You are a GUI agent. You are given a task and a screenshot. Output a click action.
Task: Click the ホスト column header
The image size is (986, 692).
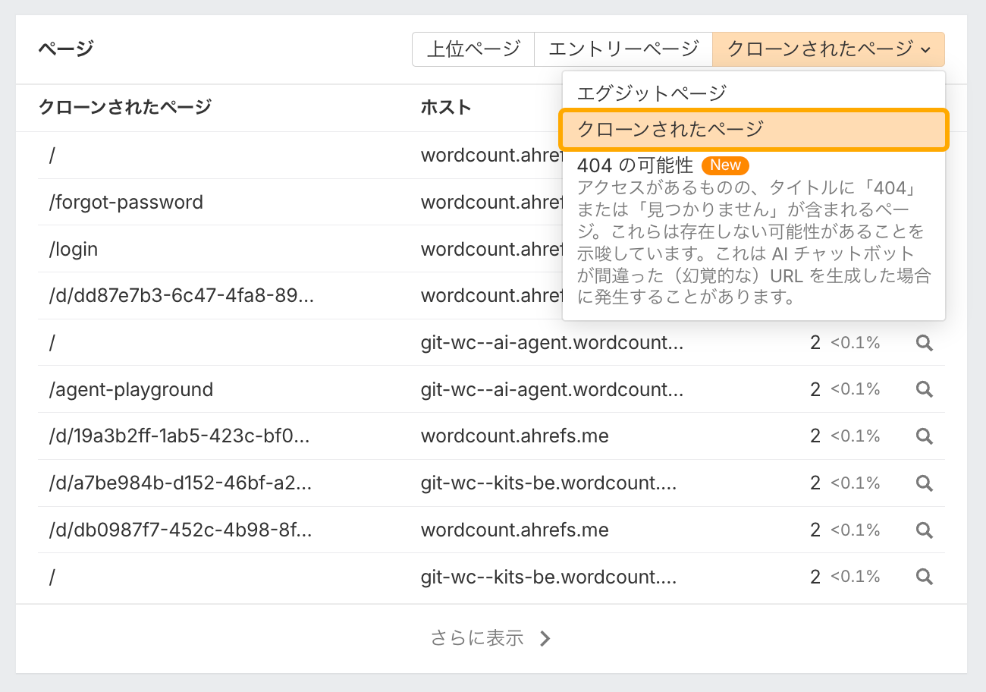click(x=446, y=108)
